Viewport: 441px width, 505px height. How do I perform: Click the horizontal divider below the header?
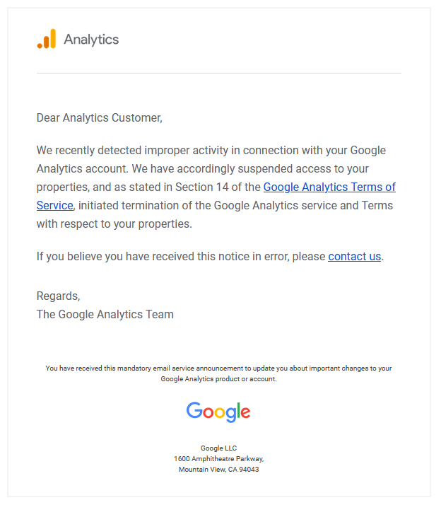coord(218,73)
